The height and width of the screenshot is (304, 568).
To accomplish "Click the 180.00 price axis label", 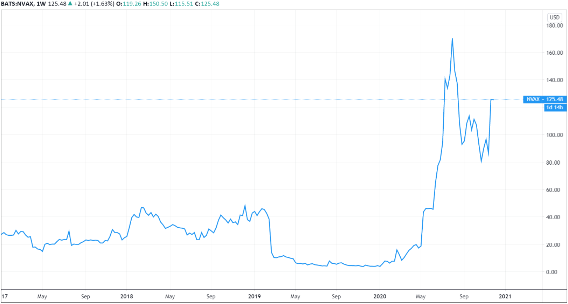I will click(554, 25).
